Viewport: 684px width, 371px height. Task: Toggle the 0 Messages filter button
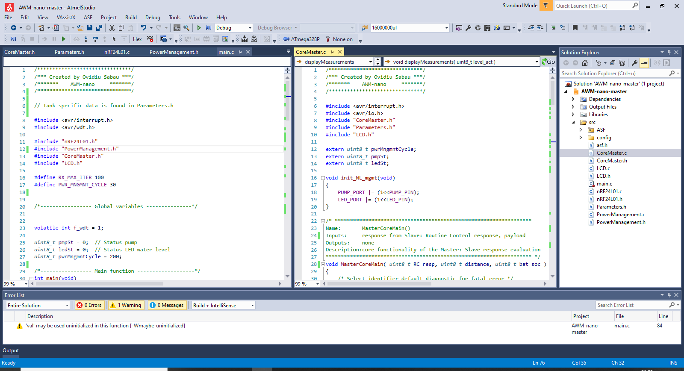coord(167,305)
